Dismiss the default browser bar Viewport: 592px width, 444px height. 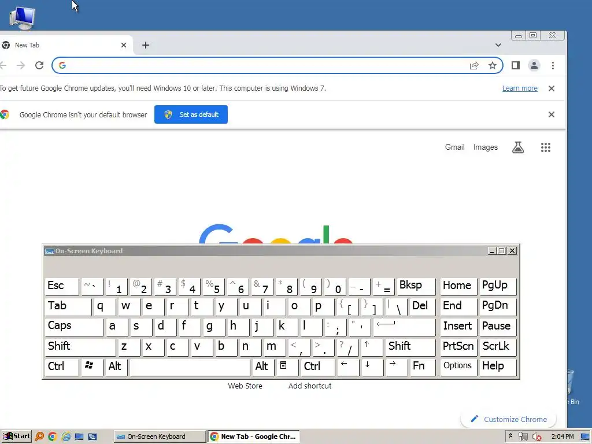[551, 114]
